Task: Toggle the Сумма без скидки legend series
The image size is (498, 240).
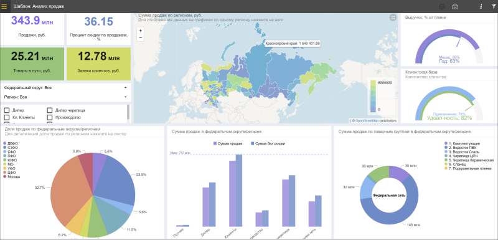Action: [x=268, y=143]
